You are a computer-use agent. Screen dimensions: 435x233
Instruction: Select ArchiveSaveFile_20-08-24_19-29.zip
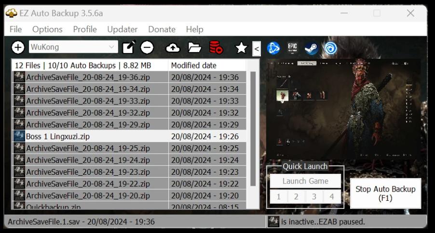coord(130,125)
